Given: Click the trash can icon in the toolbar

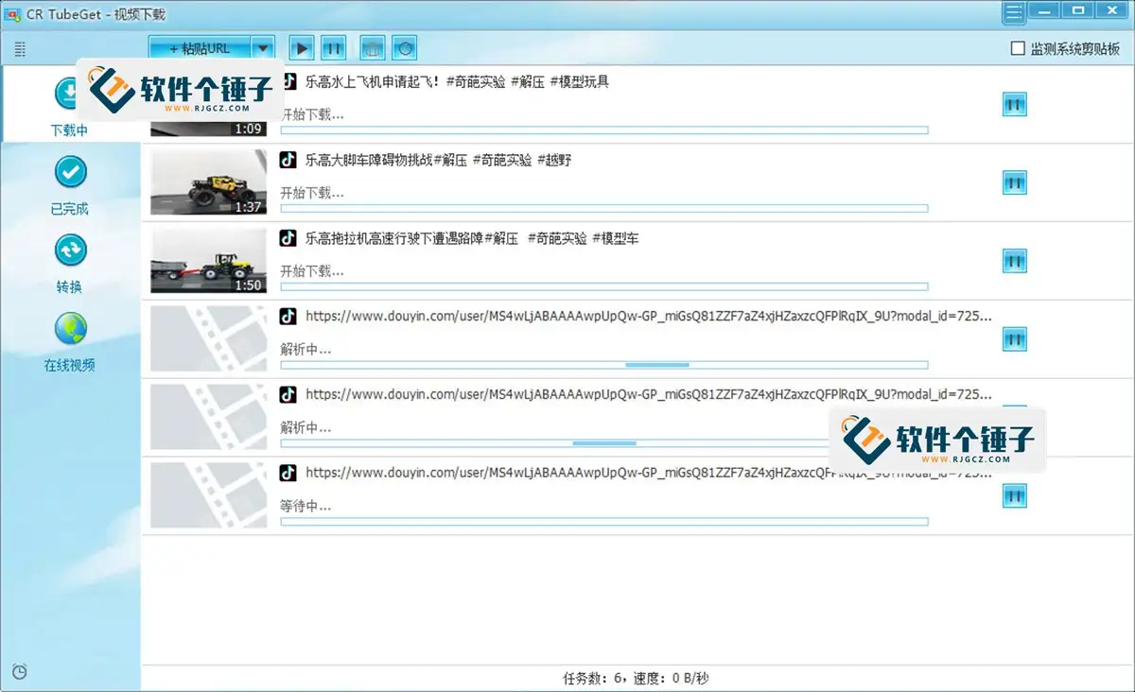Looking at the screenshot, I should click(x=374, y=48).
